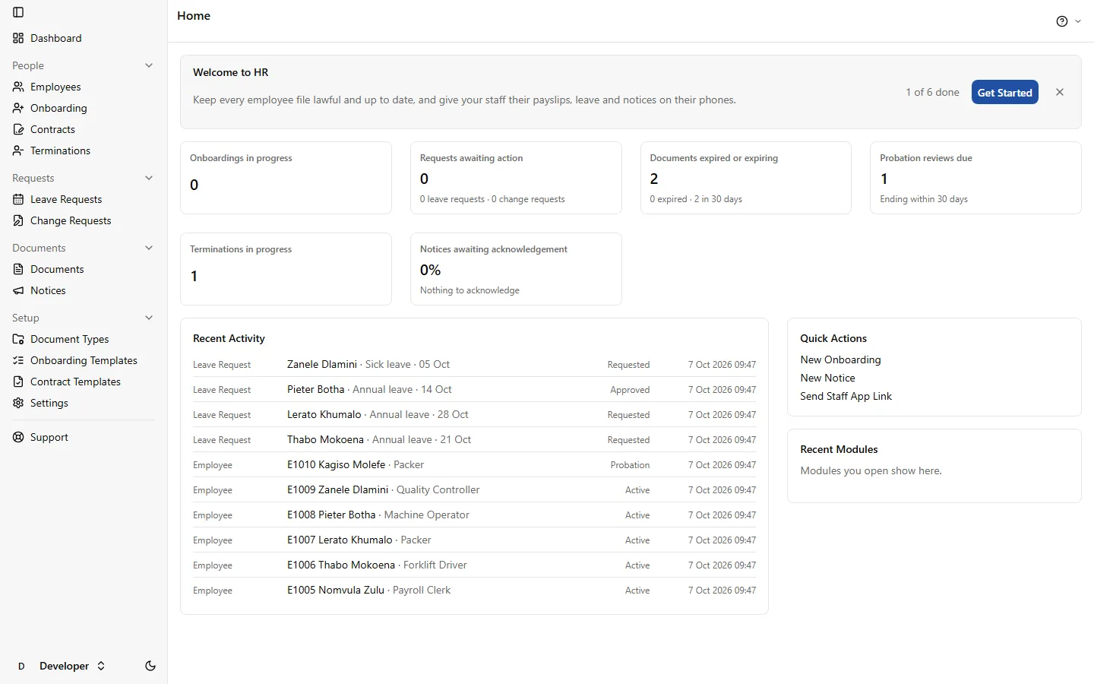Toggle dark mode with moon icon
Image resolution: width=1094 pixels, height=684 pixels.
pos(150,666)
